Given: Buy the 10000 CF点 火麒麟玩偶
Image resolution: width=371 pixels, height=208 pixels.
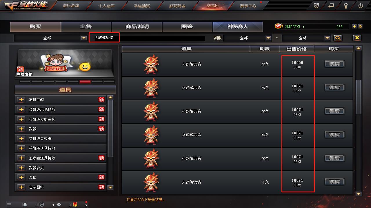Looking at the screenshot, I should (334, 64).
